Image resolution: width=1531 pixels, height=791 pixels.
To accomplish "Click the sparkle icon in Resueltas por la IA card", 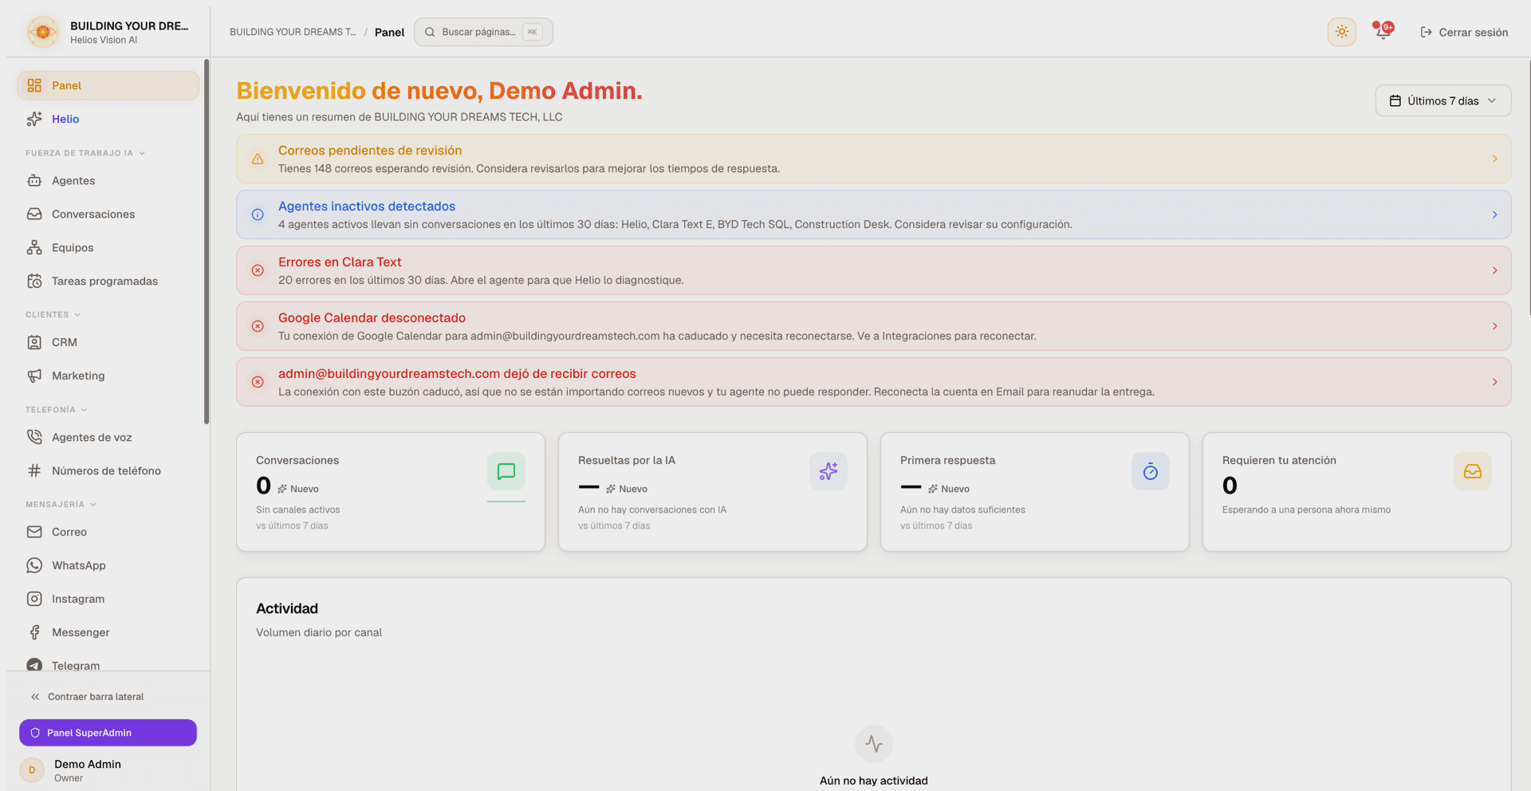I will point(828,471).
